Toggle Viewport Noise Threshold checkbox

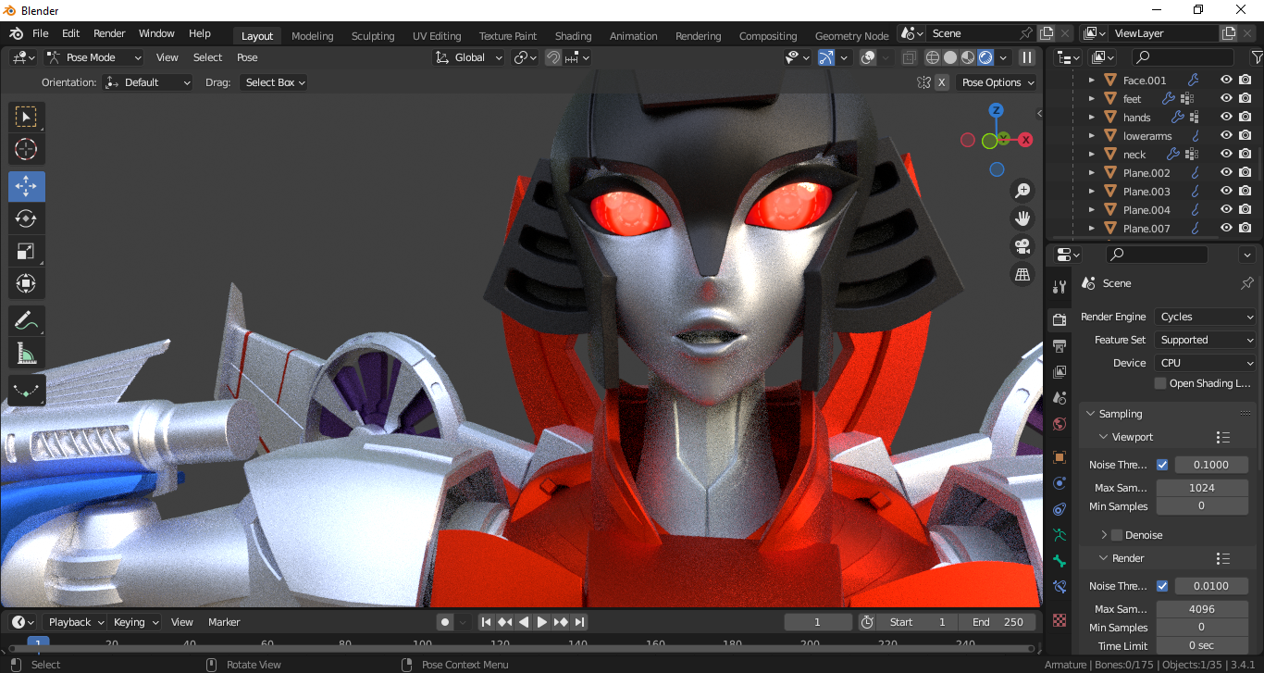pos(1162,465)
